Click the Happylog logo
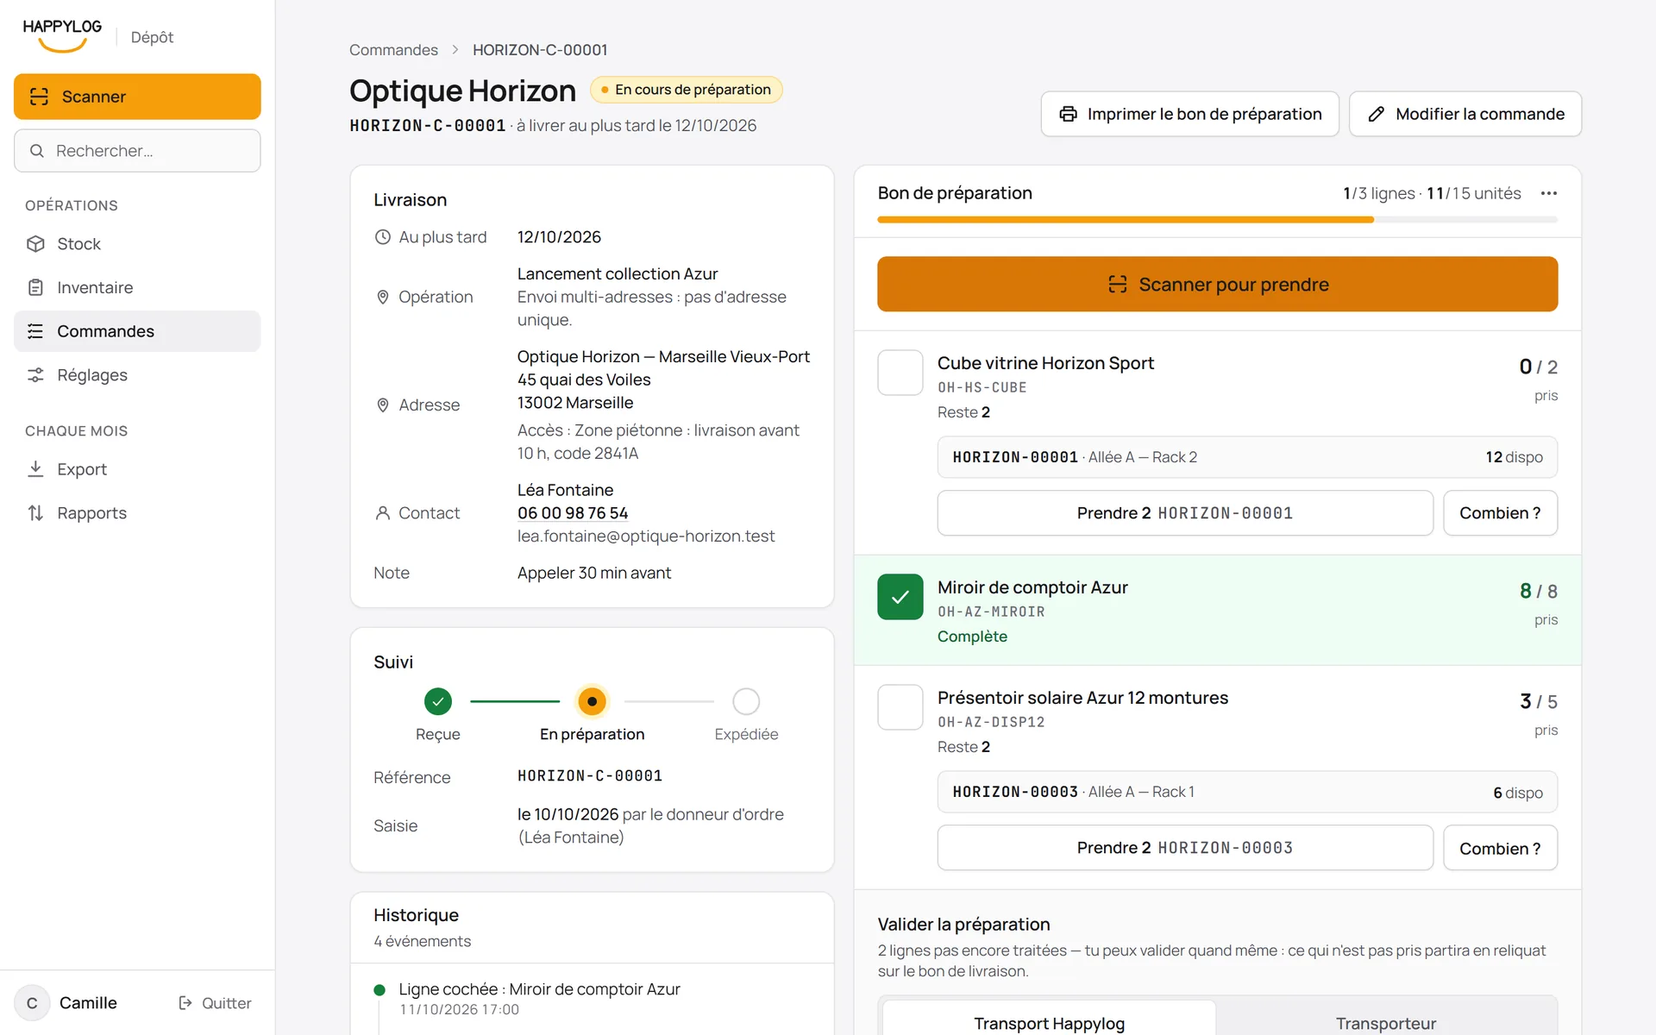The height and width of the screenshot is (1035, 1656). (x=62, y=35)
